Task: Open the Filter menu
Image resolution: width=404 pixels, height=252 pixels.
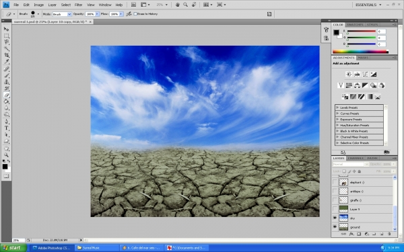Action: (x=78, y=5)
